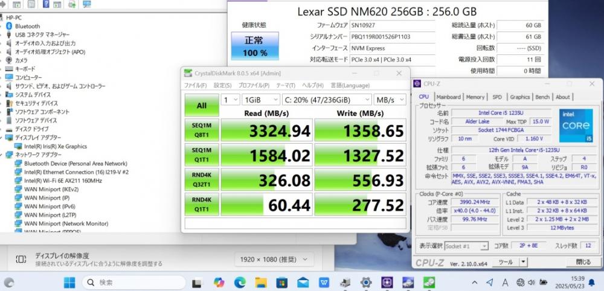
Task: Open the 1920 × 1080 display resolution dropdown
Action: pos(274,259)
